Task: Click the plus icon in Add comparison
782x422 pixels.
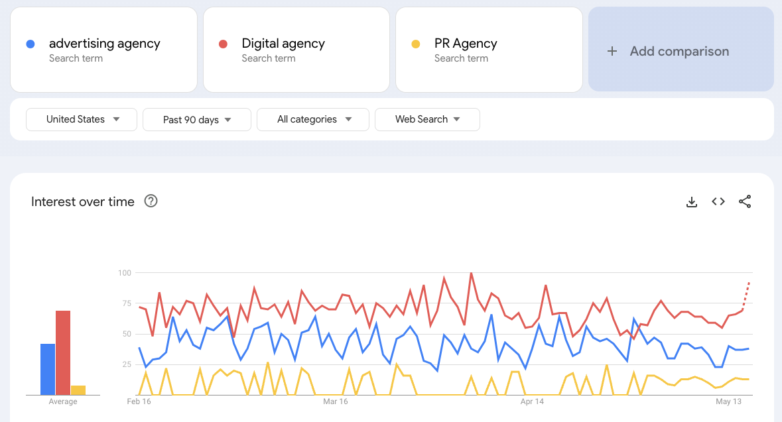Action: 612,51
